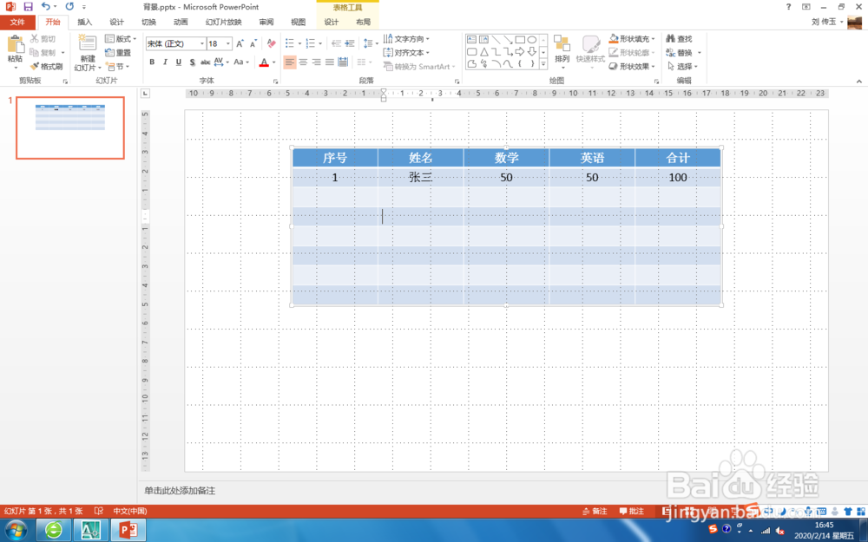Click the Reset (重置) slide icon
Viewport: 868px width, 542px height.
[118, 53]
